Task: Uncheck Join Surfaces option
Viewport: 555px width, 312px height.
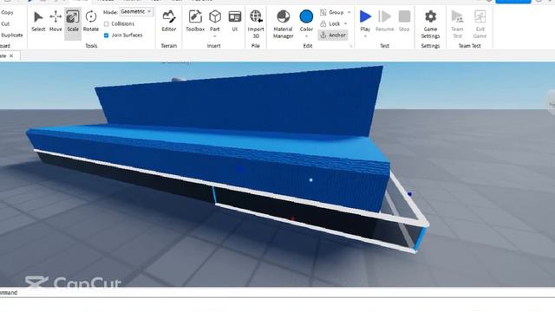Action: tap(106, 35)
